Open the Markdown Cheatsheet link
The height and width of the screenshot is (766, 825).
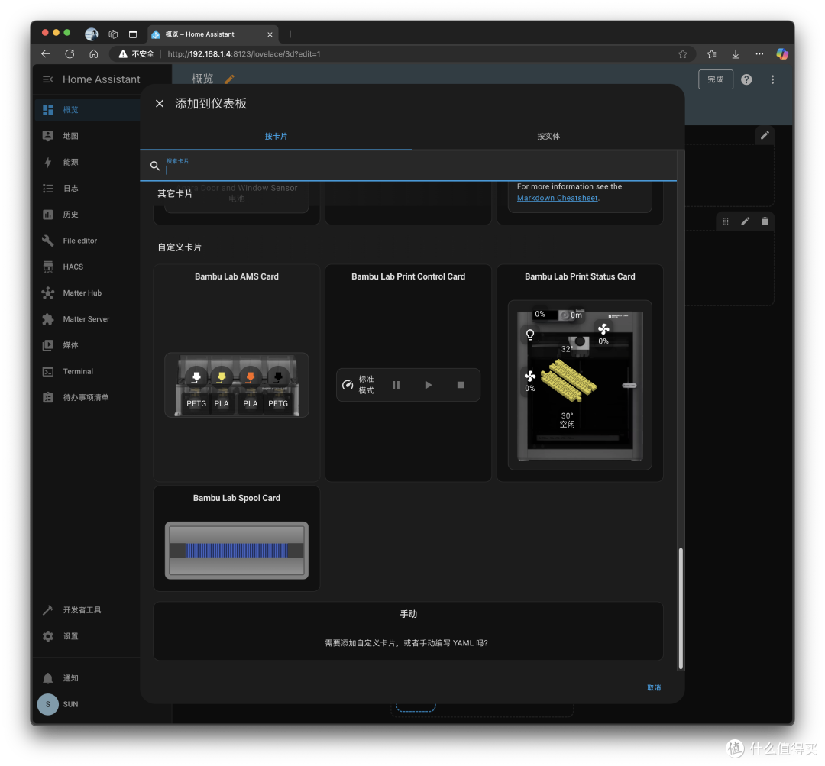557,198
